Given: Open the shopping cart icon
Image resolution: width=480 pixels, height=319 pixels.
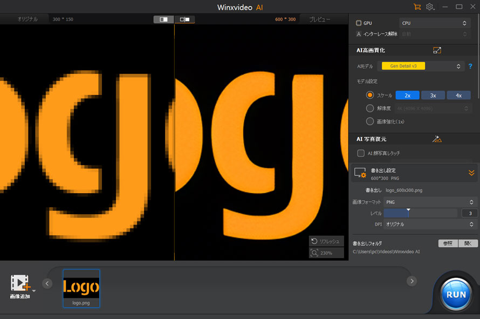Looking at the screenshot, I should point(417,6).
